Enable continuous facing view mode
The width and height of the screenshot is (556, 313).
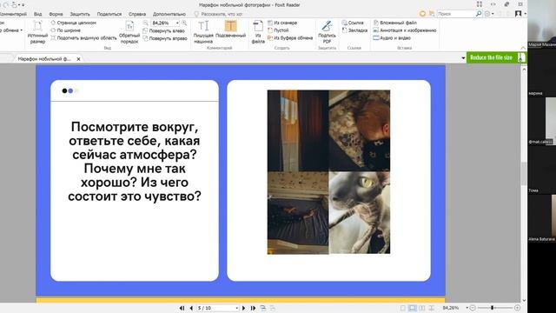432,308
